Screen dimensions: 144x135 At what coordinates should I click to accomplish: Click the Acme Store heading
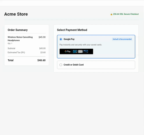click(x=16, y=14)
